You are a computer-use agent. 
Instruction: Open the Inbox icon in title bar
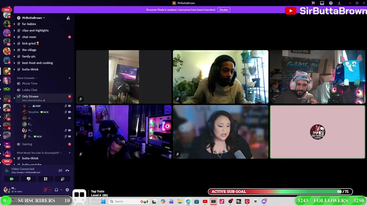[x=322, y=3]
